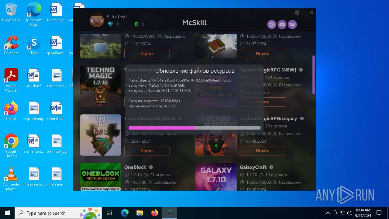Open the Windows Start menu
The image size is (389, 219).
(x=7, y=213)
